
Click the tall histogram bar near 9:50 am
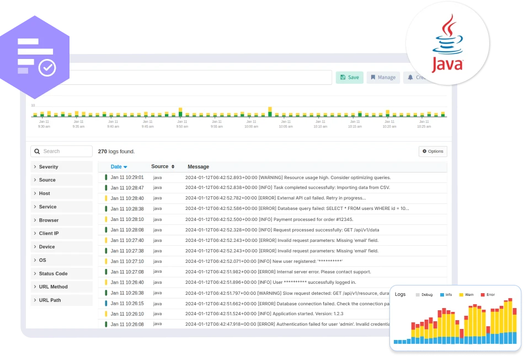180,112
